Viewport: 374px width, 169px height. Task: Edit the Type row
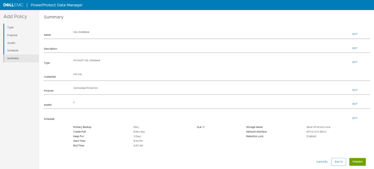click(355, 62)
